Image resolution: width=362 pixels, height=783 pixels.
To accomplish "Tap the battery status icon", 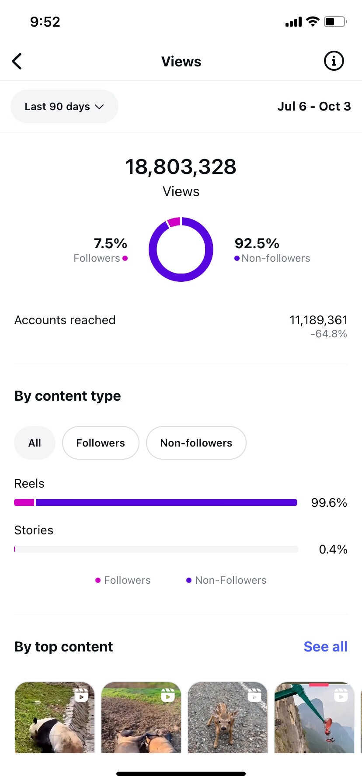I will pyautogui.click(x=335, y=21).
